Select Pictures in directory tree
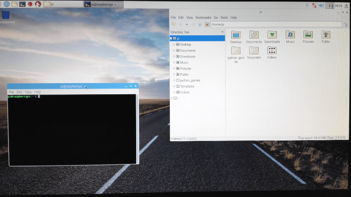This screenshot has width=351, height=197. click(x=185, y=68)
